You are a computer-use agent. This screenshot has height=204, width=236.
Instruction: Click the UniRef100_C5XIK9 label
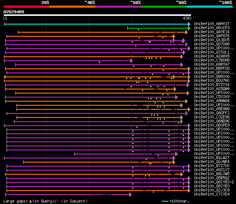(212, 97)
